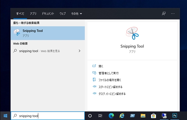Switch to the ウェブ tab
187x120 pixels.
pos(63,14)
